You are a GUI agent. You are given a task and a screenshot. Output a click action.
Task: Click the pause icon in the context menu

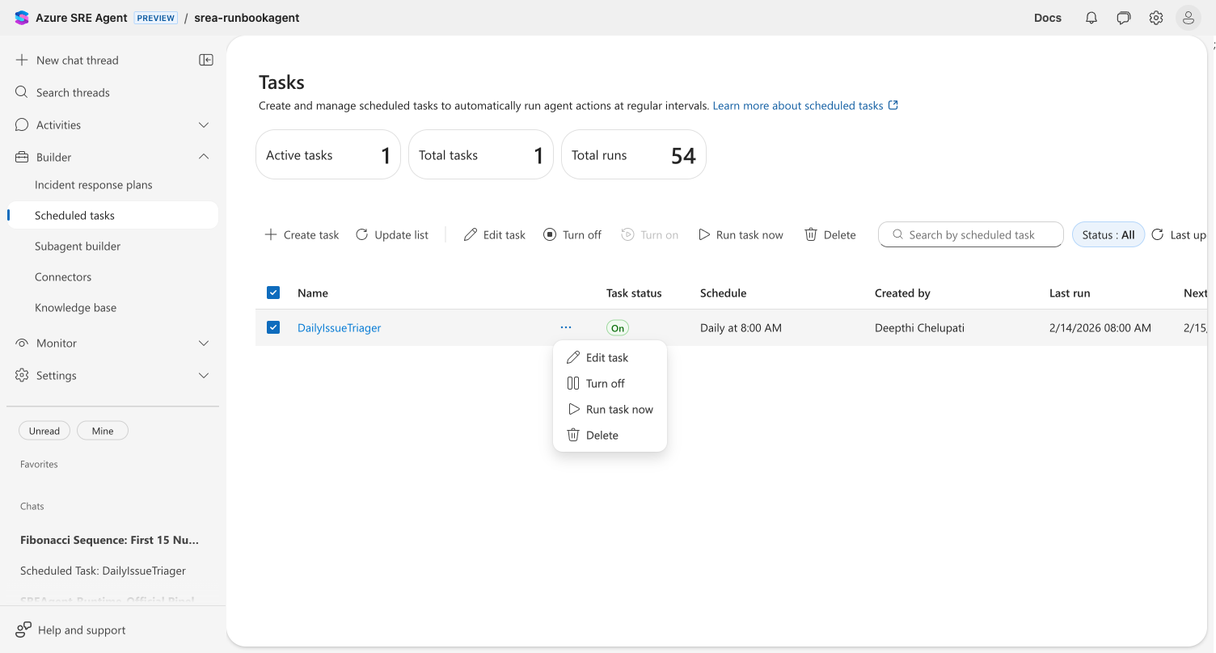point(573,383)
